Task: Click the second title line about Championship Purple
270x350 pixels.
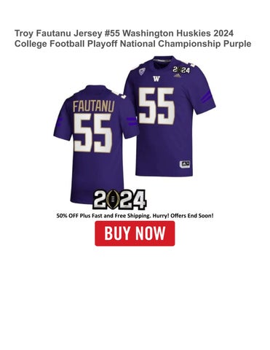Action: (132, 44)
